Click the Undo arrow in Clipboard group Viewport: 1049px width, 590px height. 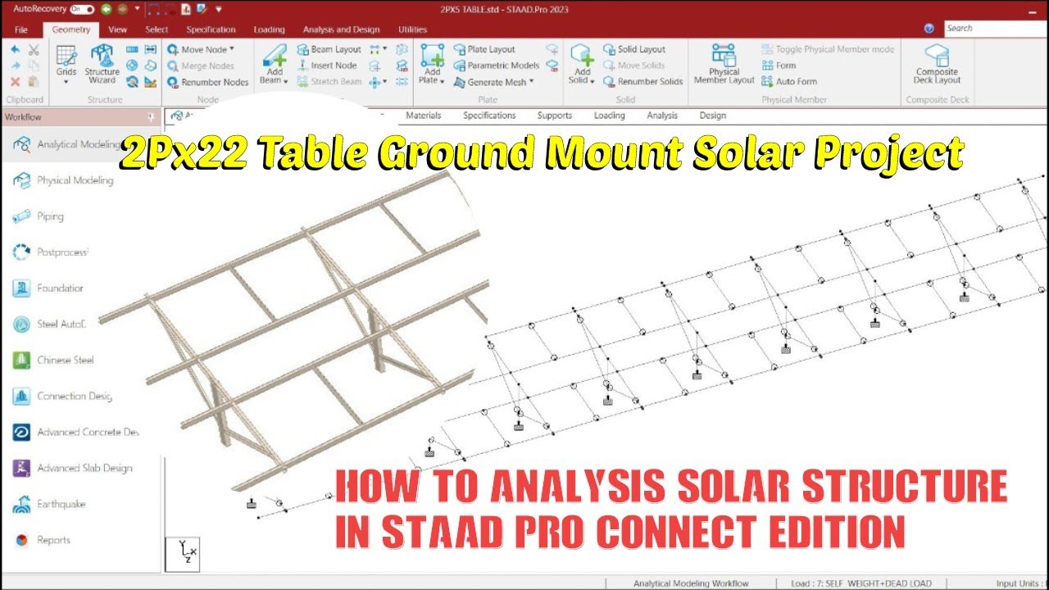(x=16, y=50)
